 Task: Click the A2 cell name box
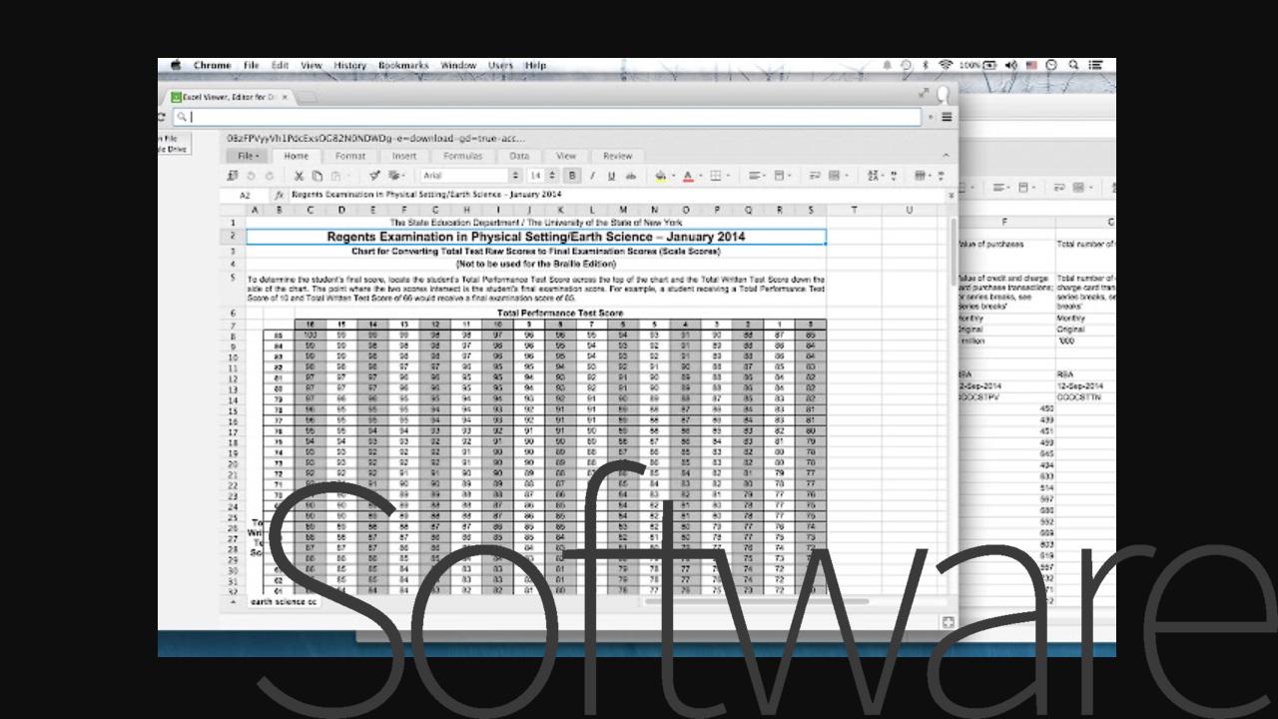246,195
